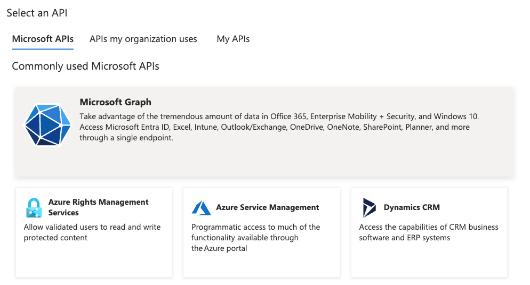The image size is (530, 285).
Task: Click the Dynamics CRM arrow icon
Action: 369,207
